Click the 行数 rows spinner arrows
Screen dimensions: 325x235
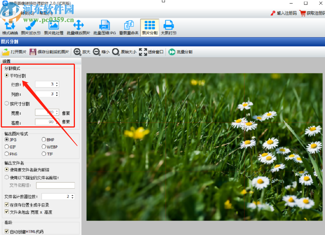pyautogui.click(x=57, y=84)
